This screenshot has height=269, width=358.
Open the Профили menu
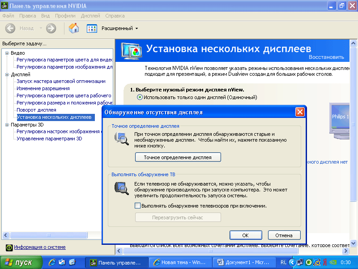(65, 16)
